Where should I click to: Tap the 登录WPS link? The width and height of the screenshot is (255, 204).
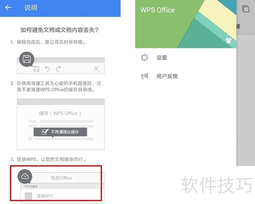click(45, 196)
